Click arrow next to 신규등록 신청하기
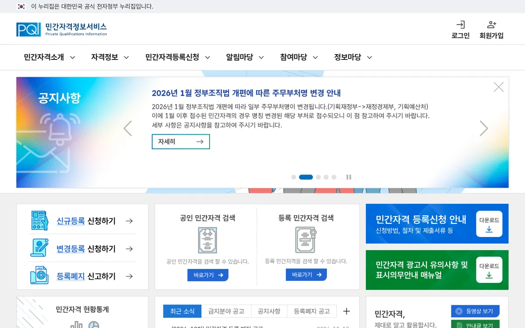 129,221
